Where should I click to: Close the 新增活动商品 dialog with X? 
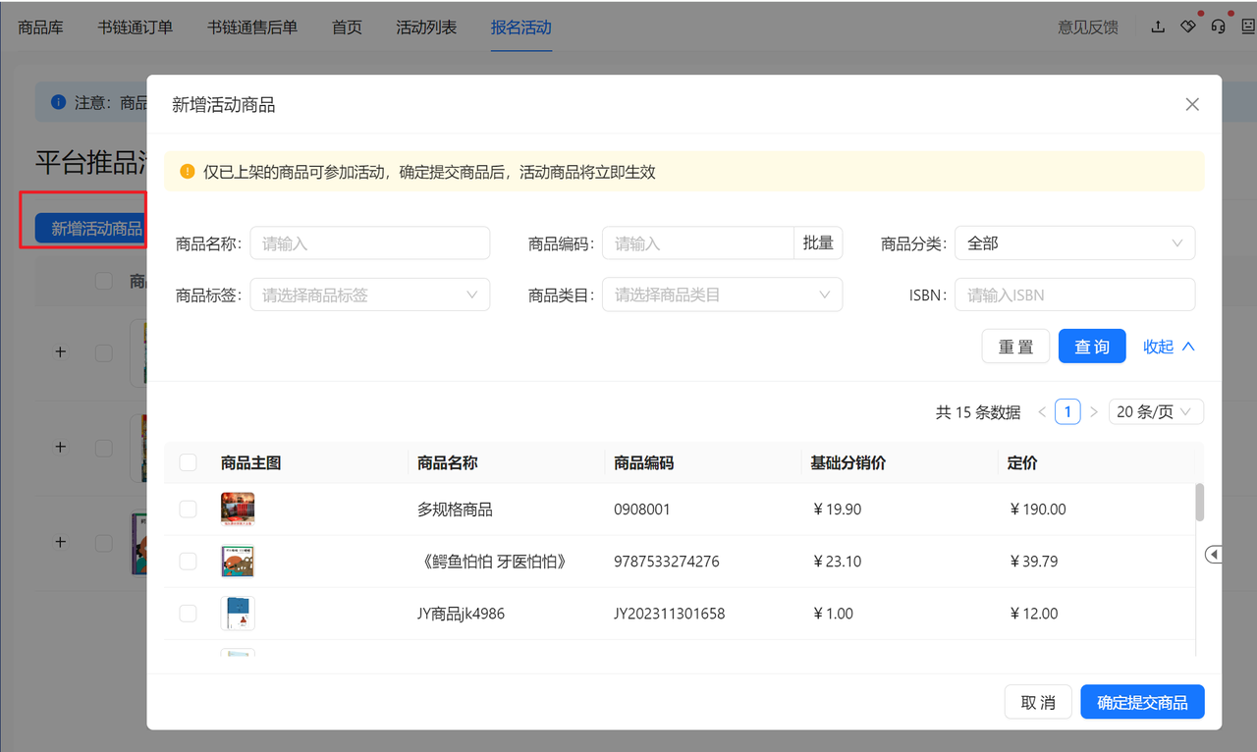(x=1192, y=104)
